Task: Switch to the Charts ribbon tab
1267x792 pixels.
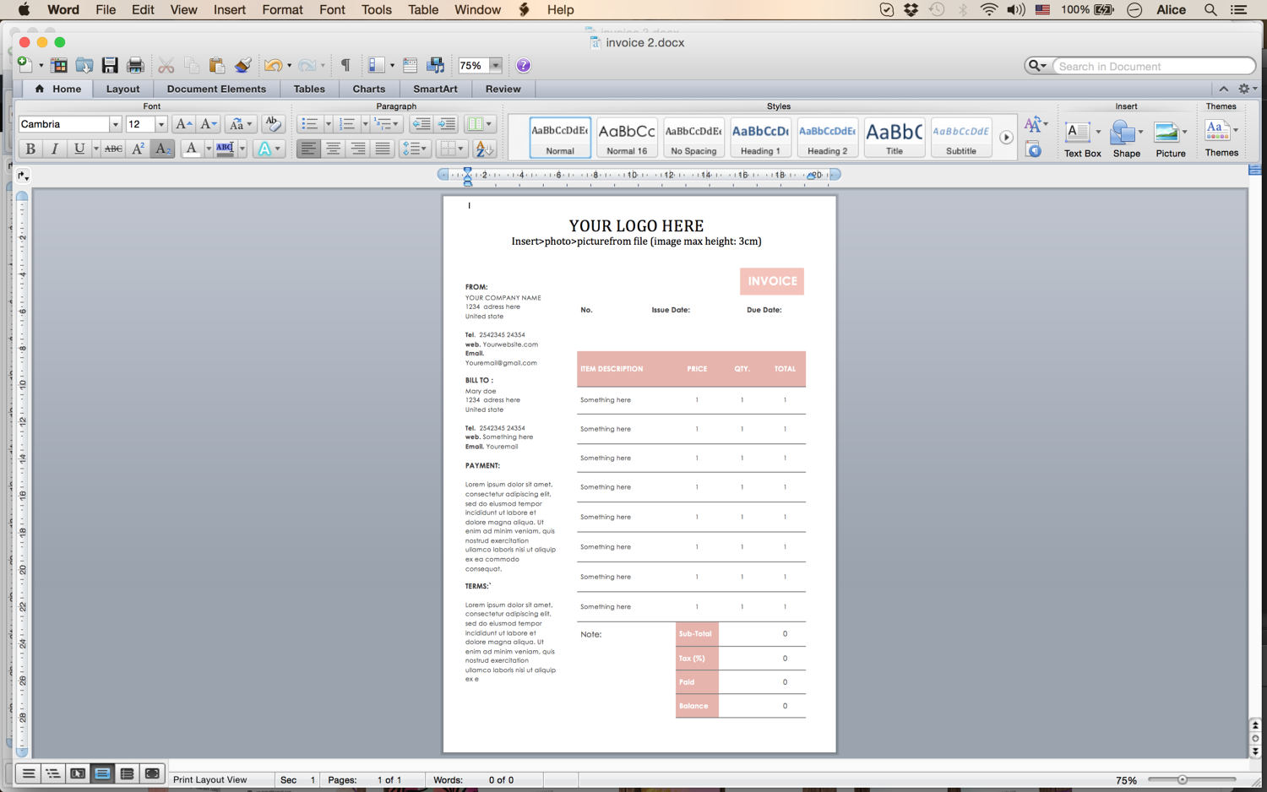Action: pyautogui.click(x=368, y=89)
